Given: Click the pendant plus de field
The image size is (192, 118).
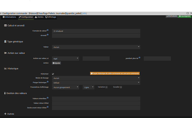Looking at the screenshot, I should (x=157, y=59).
